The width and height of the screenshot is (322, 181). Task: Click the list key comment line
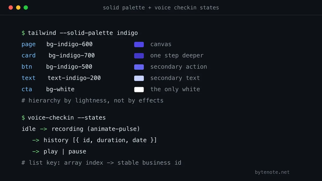click(x=101, y=163)
